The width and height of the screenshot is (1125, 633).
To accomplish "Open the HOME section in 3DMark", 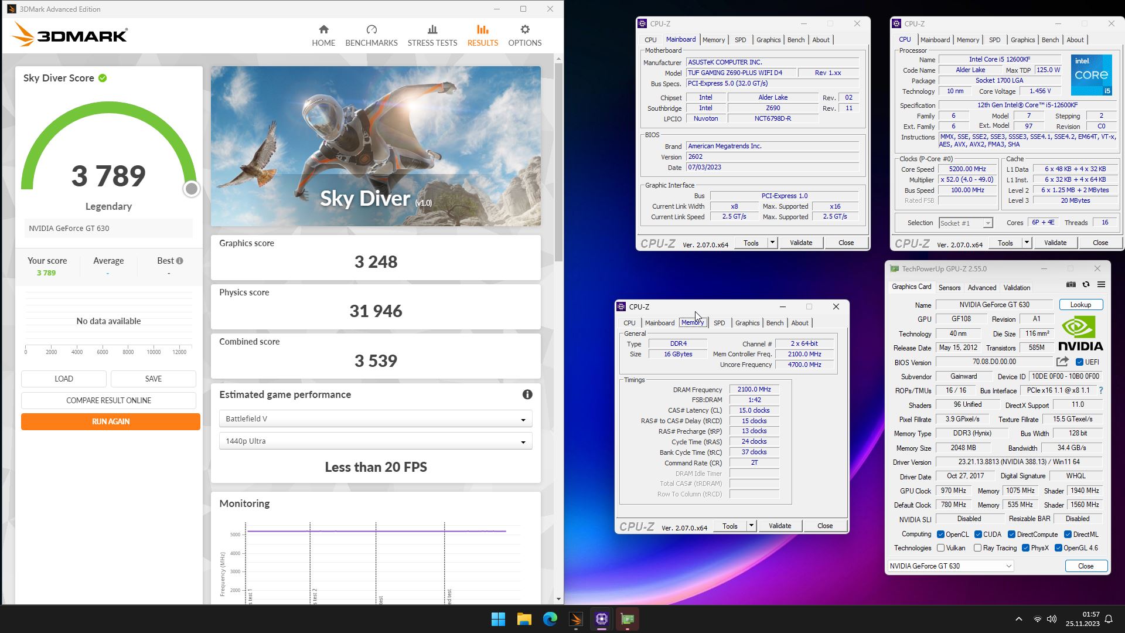I will click(323, 36).
